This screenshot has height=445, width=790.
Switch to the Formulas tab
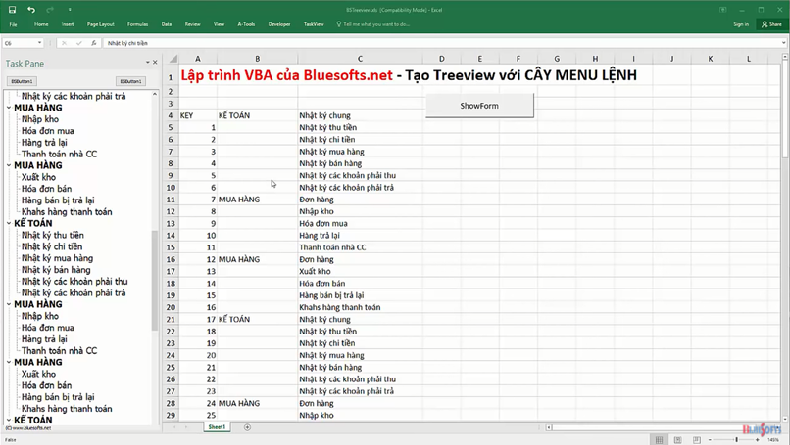coord(137,24)
